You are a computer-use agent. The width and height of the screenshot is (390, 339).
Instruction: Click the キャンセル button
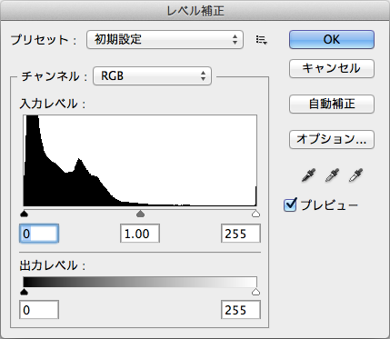pos(332,68)
